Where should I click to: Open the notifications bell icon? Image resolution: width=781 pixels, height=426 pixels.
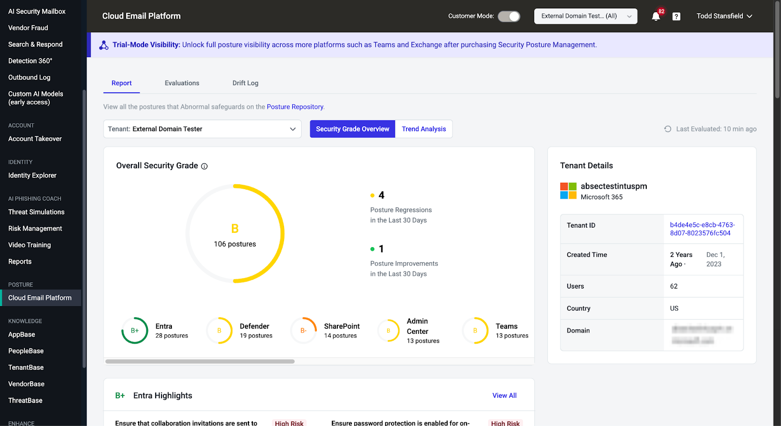pyautogui.click(x=656, y=16)
